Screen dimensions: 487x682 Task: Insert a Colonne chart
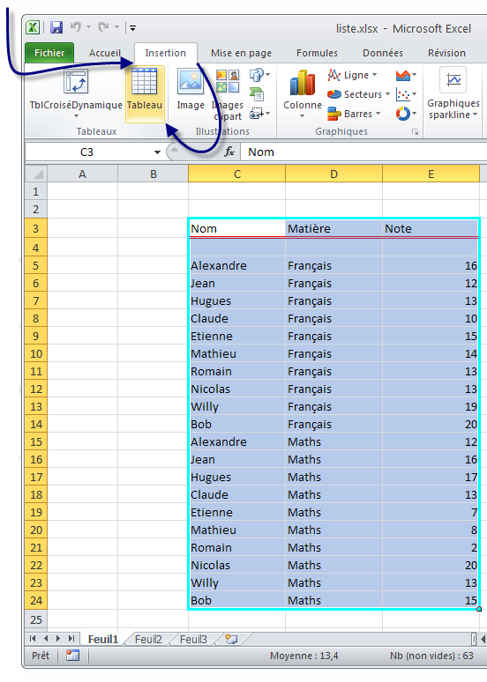point(303,94)
